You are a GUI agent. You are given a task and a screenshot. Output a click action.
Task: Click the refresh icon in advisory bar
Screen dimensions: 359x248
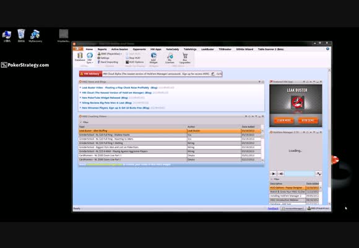[x=213, y=74]
